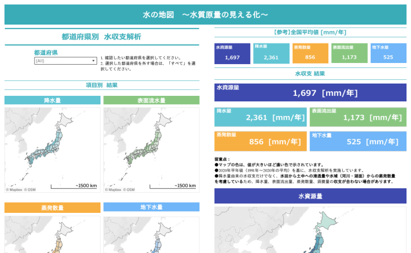Click the 降水量 2,361 mm/年 result card
411x253 pixels.
coord(261,117)
